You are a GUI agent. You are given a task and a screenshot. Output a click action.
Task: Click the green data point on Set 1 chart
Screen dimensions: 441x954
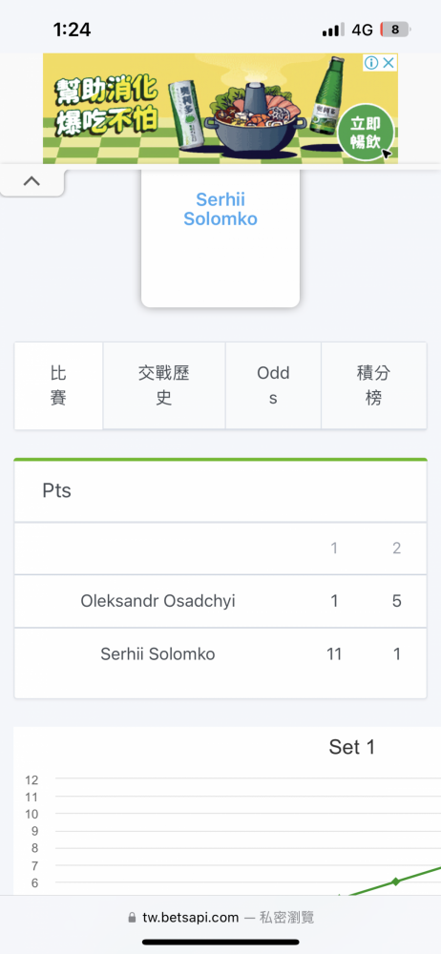(396, 881)
